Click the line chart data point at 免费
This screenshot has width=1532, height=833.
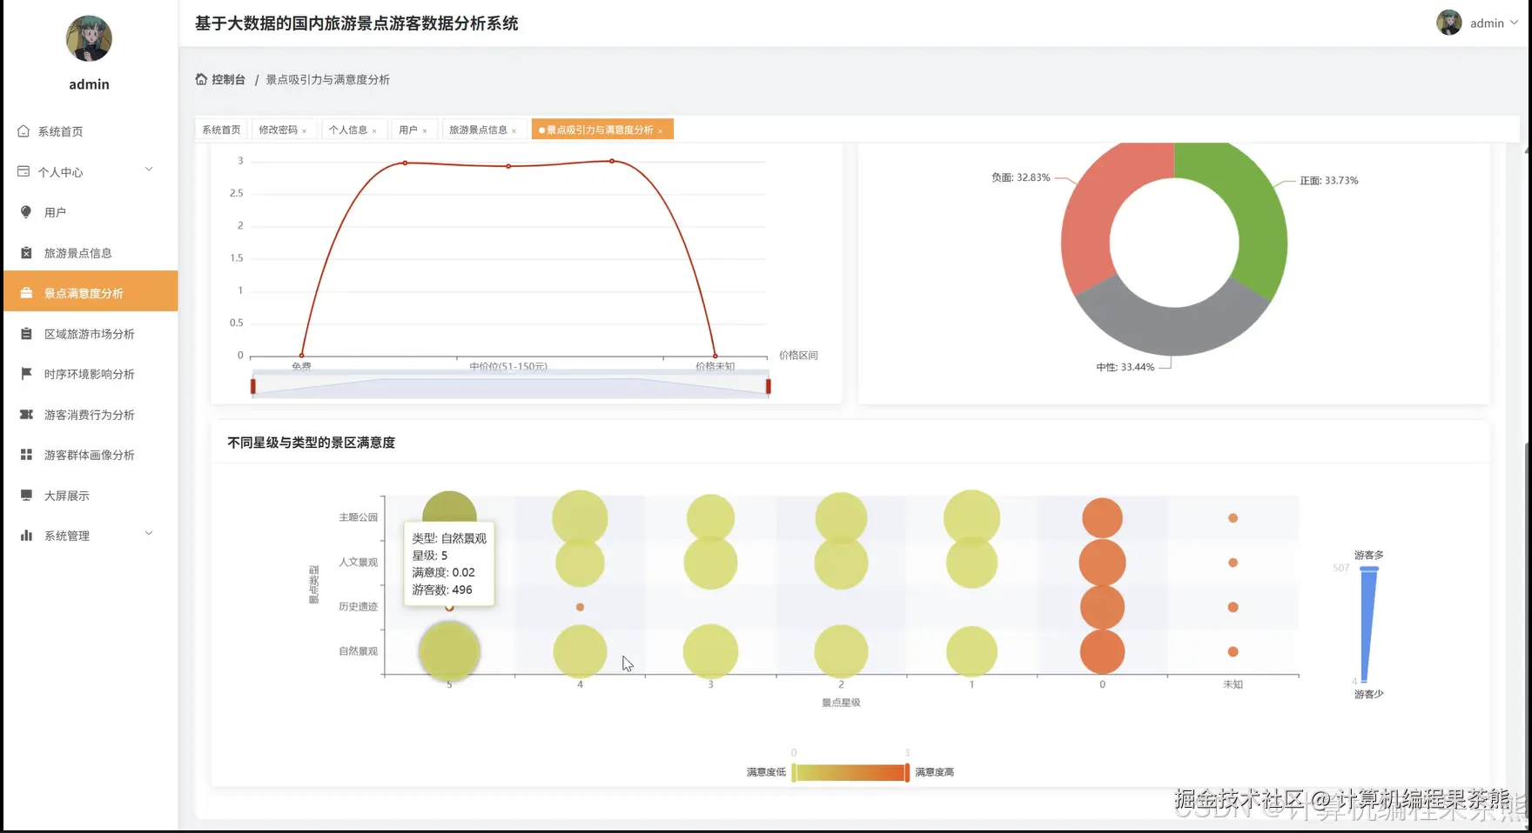click(302, 355)
